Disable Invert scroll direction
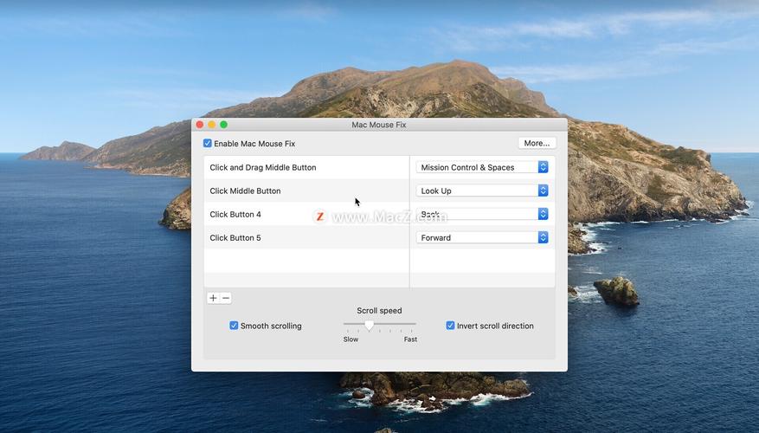This screenshot has height=433, width=759. pos(450,326)
